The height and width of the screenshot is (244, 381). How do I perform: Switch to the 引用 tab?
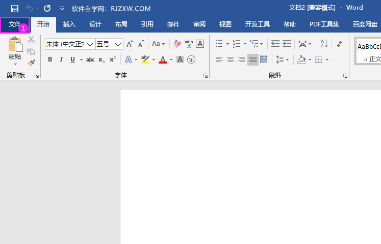coord(147,24)
